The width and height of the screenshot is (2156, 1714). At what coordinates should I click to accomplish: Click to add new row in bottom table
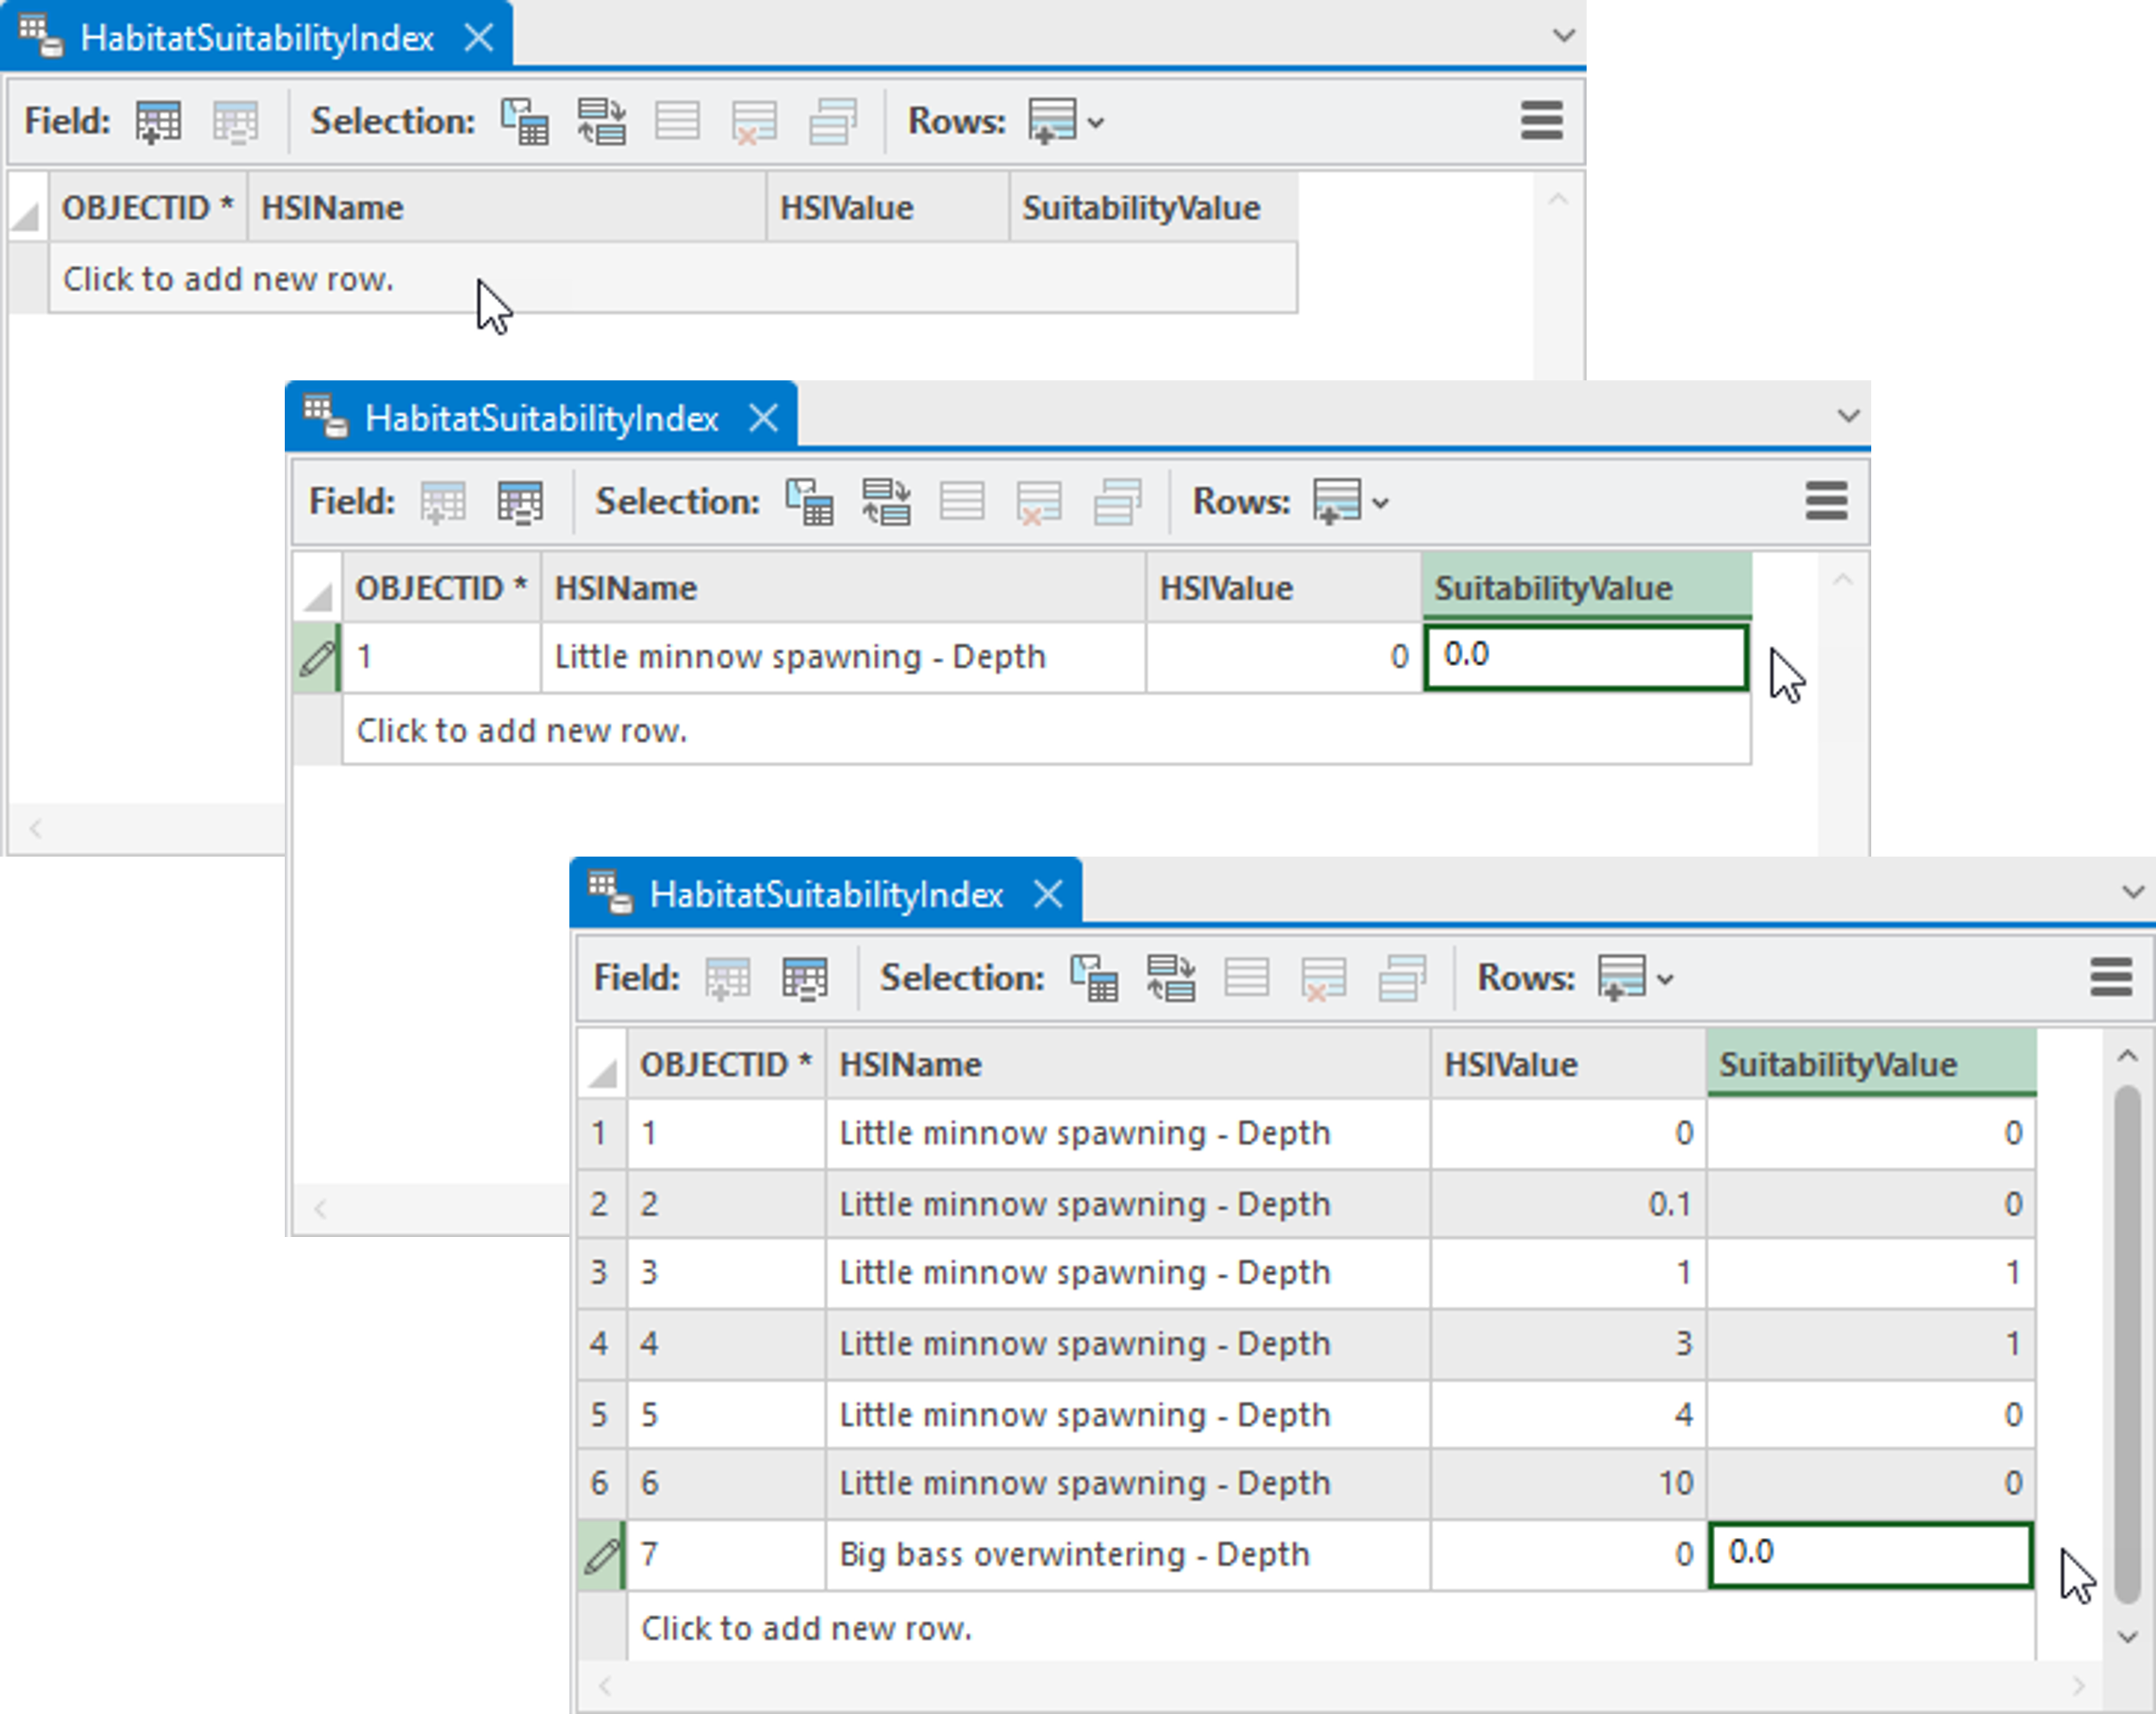[x=806, y=1628]
